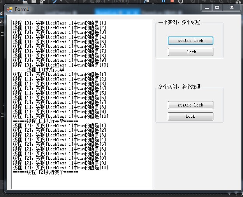Click the Form1 title text
This screenshot has height=197, width=243.
pyautogui.click(x=22, y=9)
